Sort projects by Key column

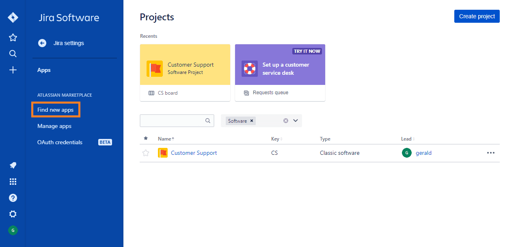coord(277,139)
